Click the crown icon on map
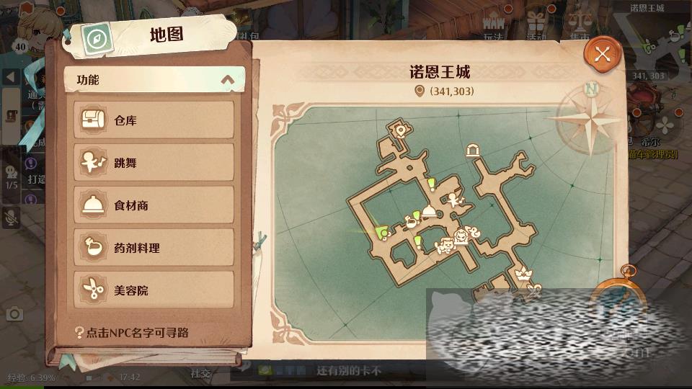Image resolution: width=692 pixels, height=389 pixels. (523, 274)
